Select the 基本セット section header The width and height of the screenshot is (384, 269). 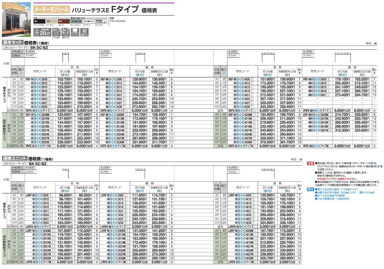coord(12,43)
